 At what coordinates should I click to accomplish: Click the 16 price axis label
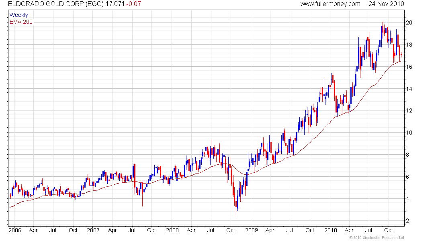point(409,67)
